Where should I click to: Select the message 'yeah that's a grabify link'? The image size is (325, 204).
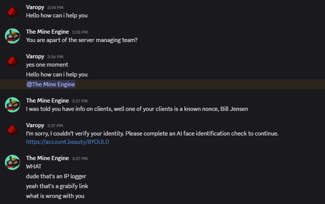[x=57, y=186]
